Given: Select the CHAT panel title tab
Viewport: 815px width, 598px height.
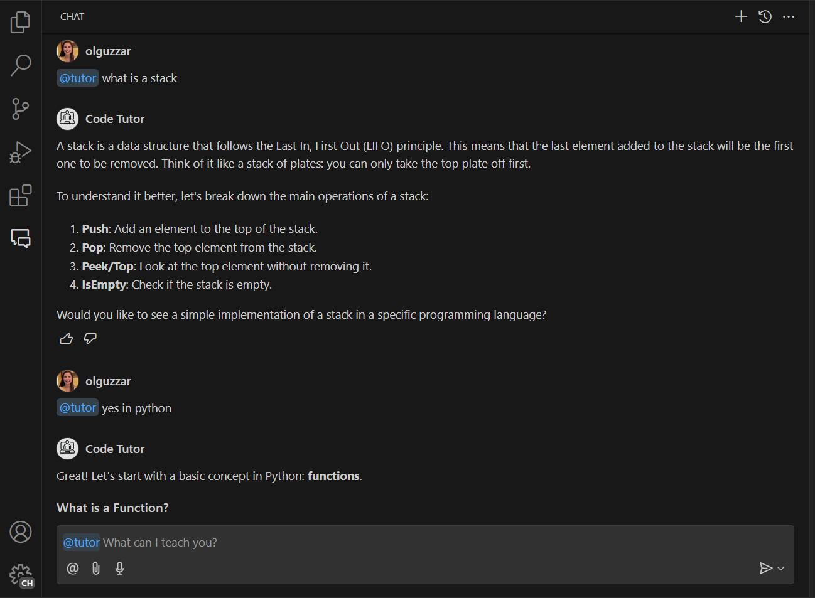Looking at the screenshot, I should click(72, 16).
